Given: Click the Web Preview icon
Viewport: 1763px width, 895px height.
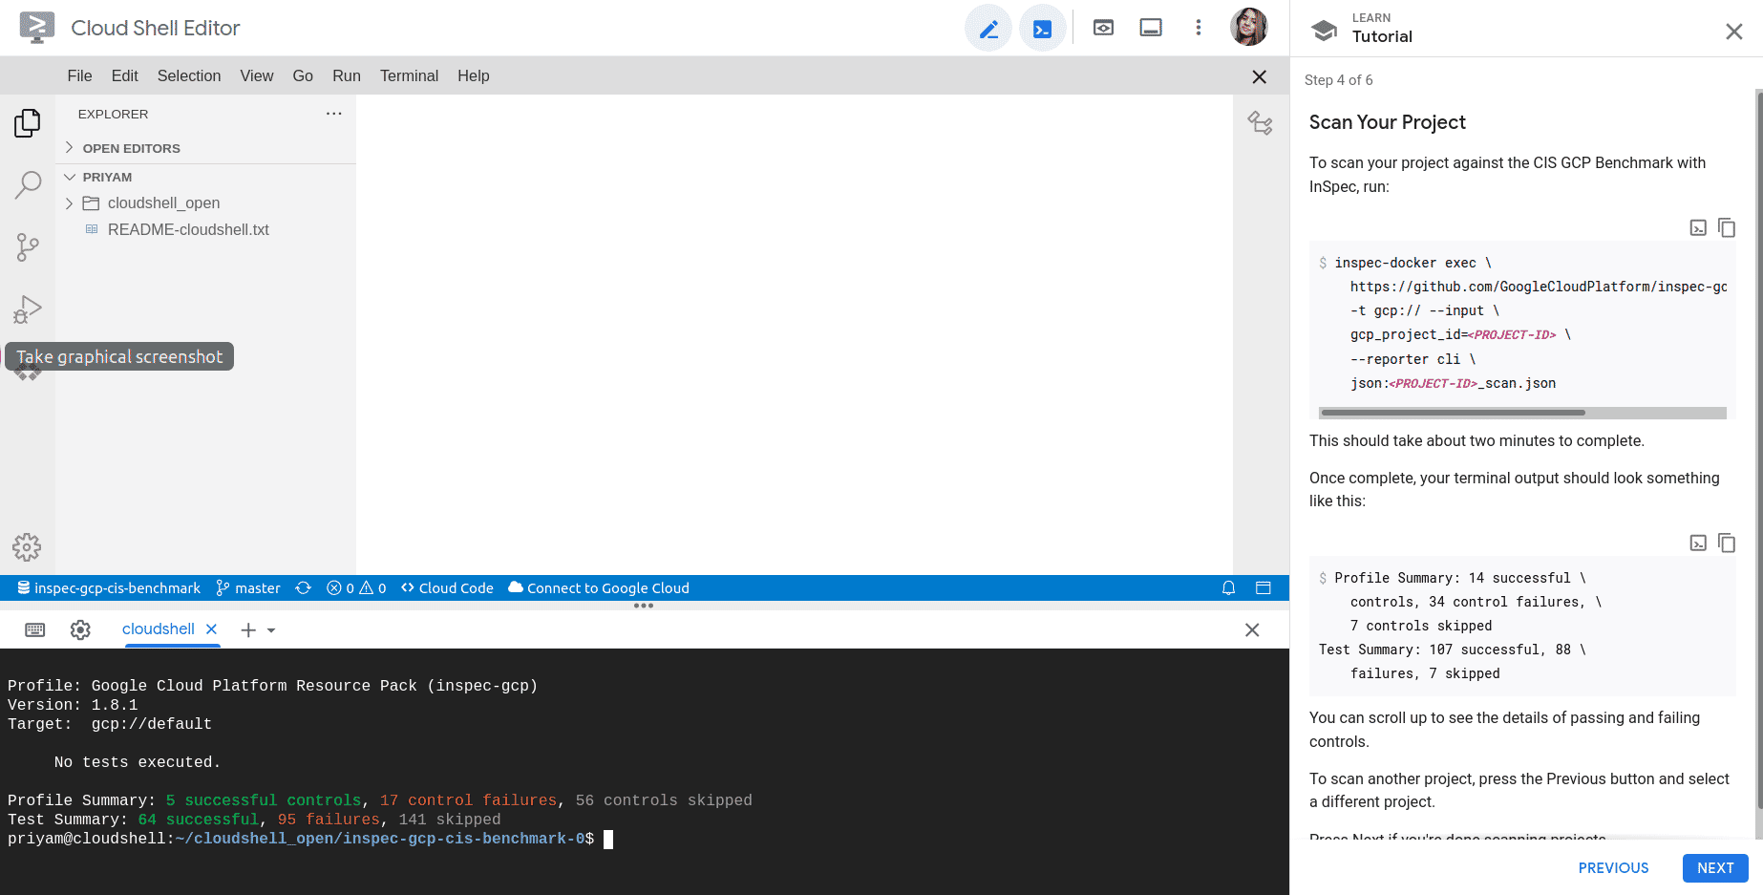Looking at the screenshot, I should pos(1103,28).
